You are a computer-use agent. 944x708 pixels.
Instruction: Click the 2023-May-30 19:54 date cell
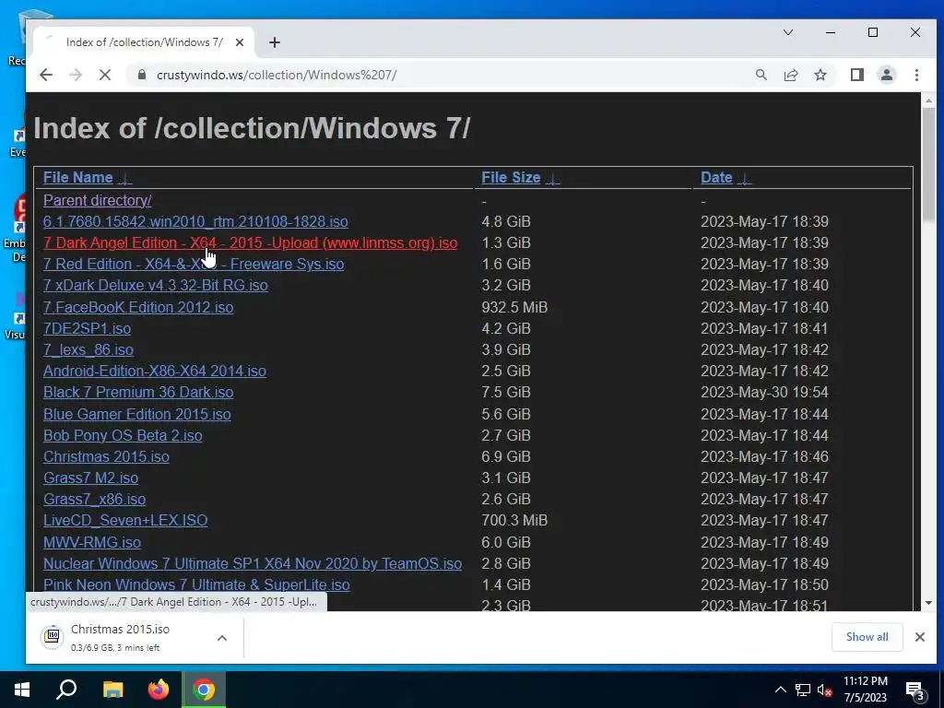(x=764, y=392)
